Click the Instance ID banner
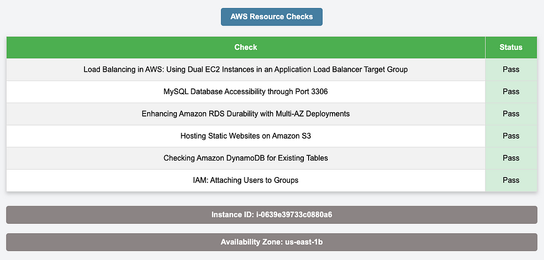Image resolution: width=544 pixels, height=260 pixels. click(271, 215)
